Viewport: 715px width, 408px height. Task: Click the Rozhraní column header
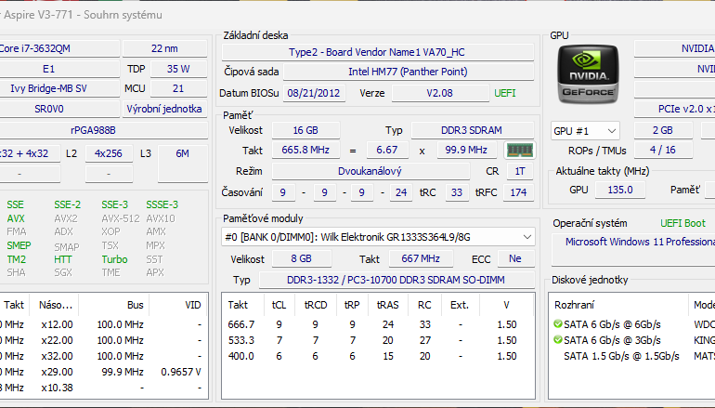tap(576, 304)
